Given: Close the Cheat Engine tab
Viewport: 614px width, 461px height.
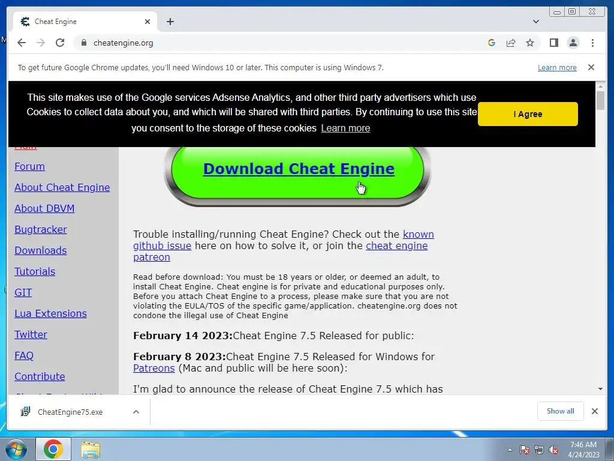Looking at the screenshot, I should tap(148, 22).
